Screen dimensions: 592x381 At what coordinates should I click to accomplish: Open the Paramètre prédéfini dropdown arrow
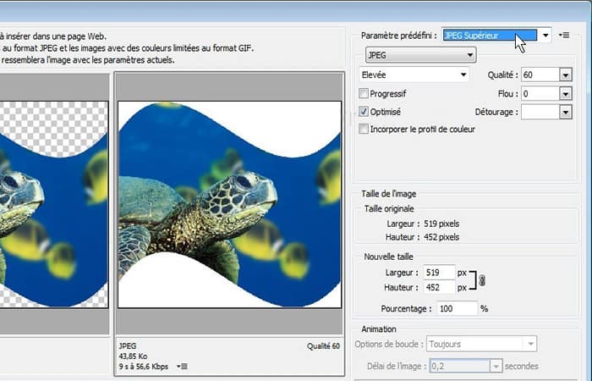pos(545,36)
